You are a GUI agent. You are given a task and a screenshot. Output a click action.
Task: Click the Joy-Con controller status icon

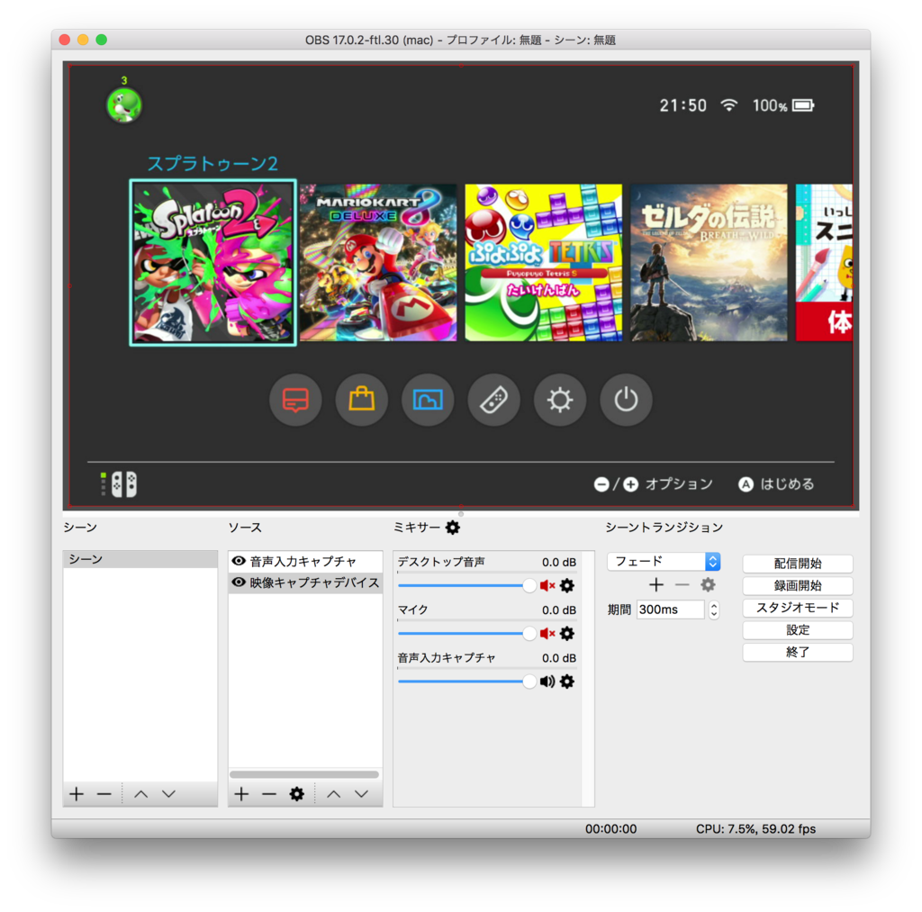click(x=120, y=484)
